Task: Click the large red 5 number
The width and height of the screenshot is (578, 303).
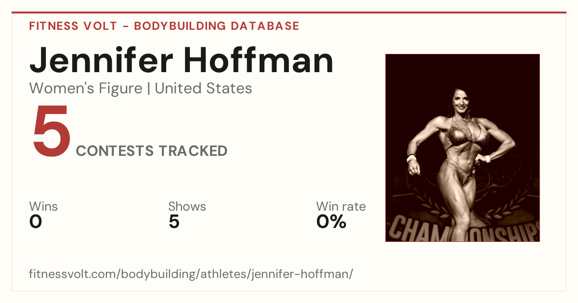Action: (x=51, y=131)
